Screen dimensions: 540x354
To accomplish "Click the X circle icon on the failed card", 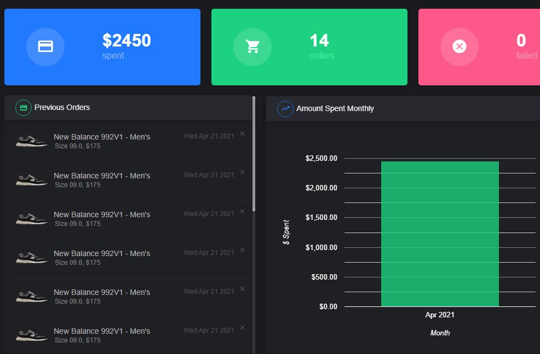I will (459, 47).
